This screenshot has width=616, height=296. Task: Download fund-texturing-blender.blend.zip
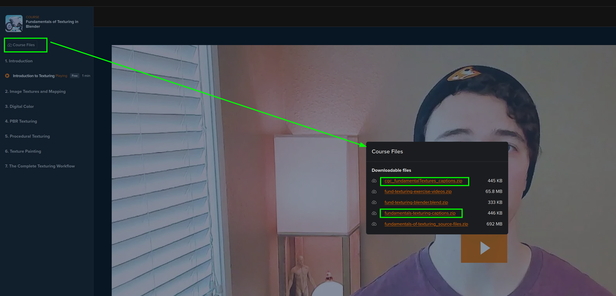point(416,202)
